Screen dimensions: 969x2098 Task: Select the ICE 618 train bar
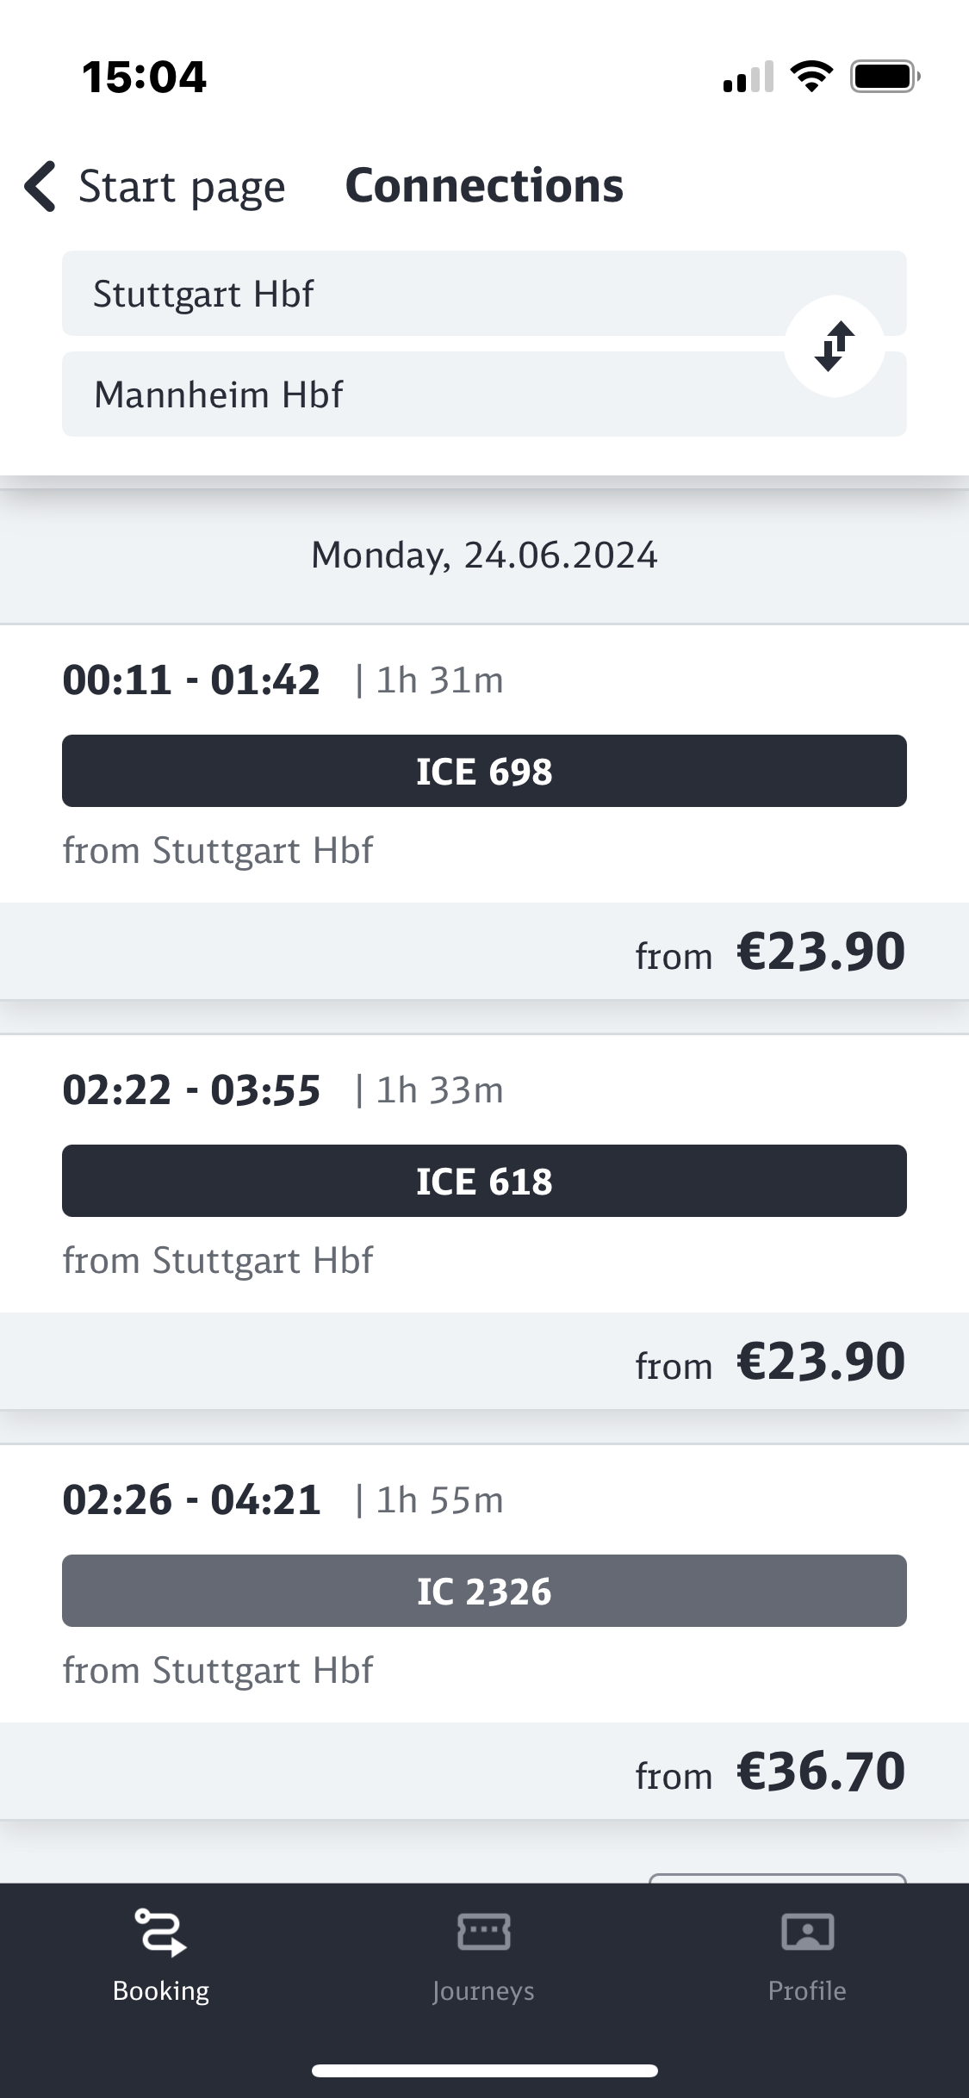click(x=484, y=1181)
